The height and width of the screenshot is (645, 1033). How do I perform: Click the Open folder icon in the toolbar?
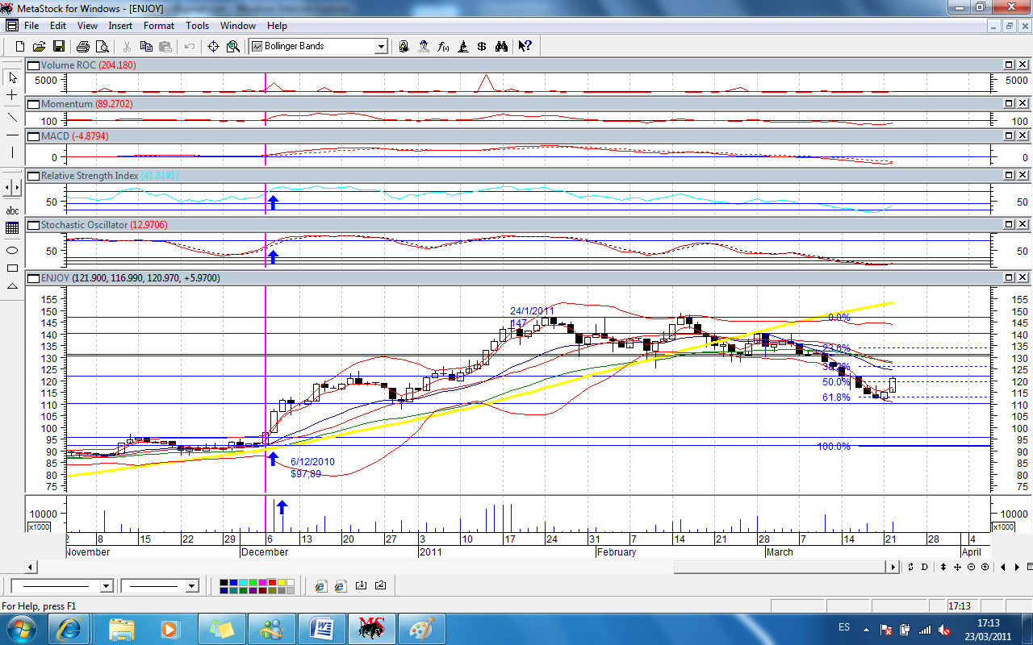[39, 46]
